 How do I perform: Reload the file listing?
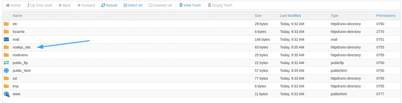(109, 5)
